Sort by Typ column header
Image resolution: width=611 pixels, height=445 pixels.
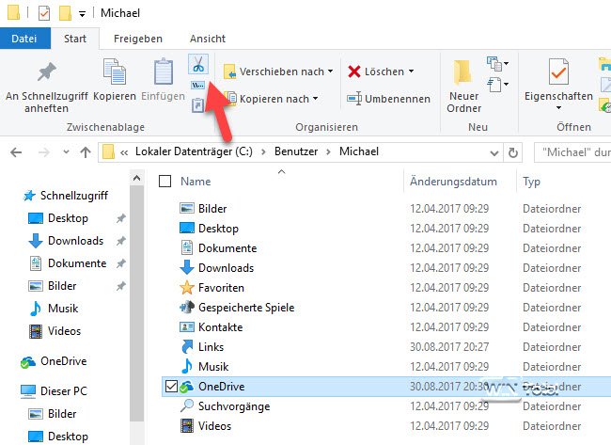tap(531, 182)
